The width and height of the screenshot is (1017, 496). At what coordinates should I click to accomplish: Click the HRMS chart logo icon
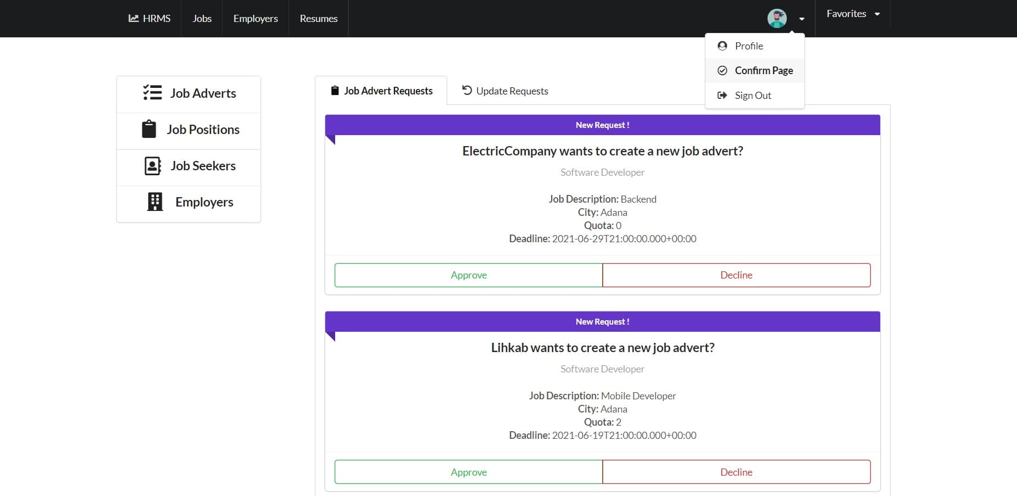[x=134, y=18]
